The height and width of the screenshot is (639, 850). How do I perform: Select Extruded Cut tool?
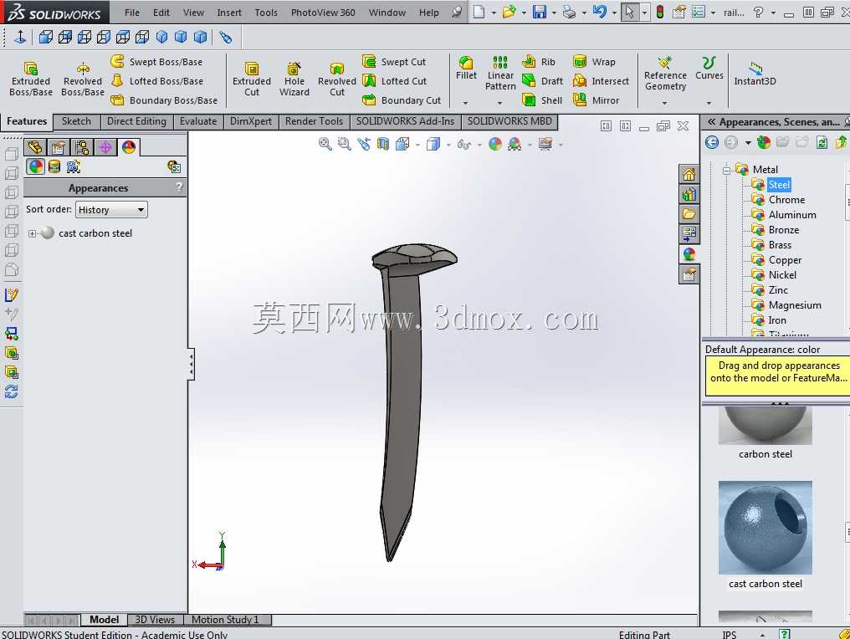coord(252,79)
